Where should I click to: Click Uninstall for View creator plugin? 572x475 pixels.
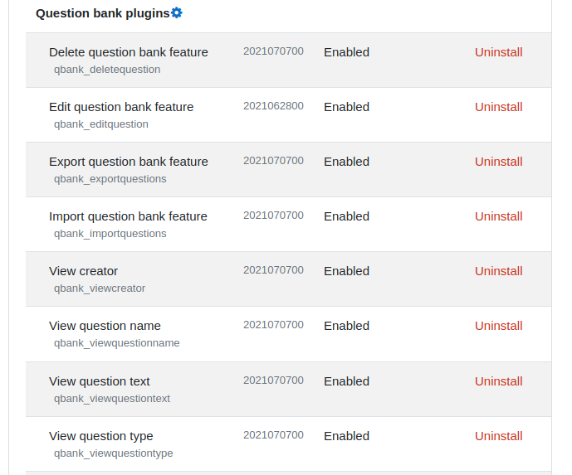[x=498, y=271]
